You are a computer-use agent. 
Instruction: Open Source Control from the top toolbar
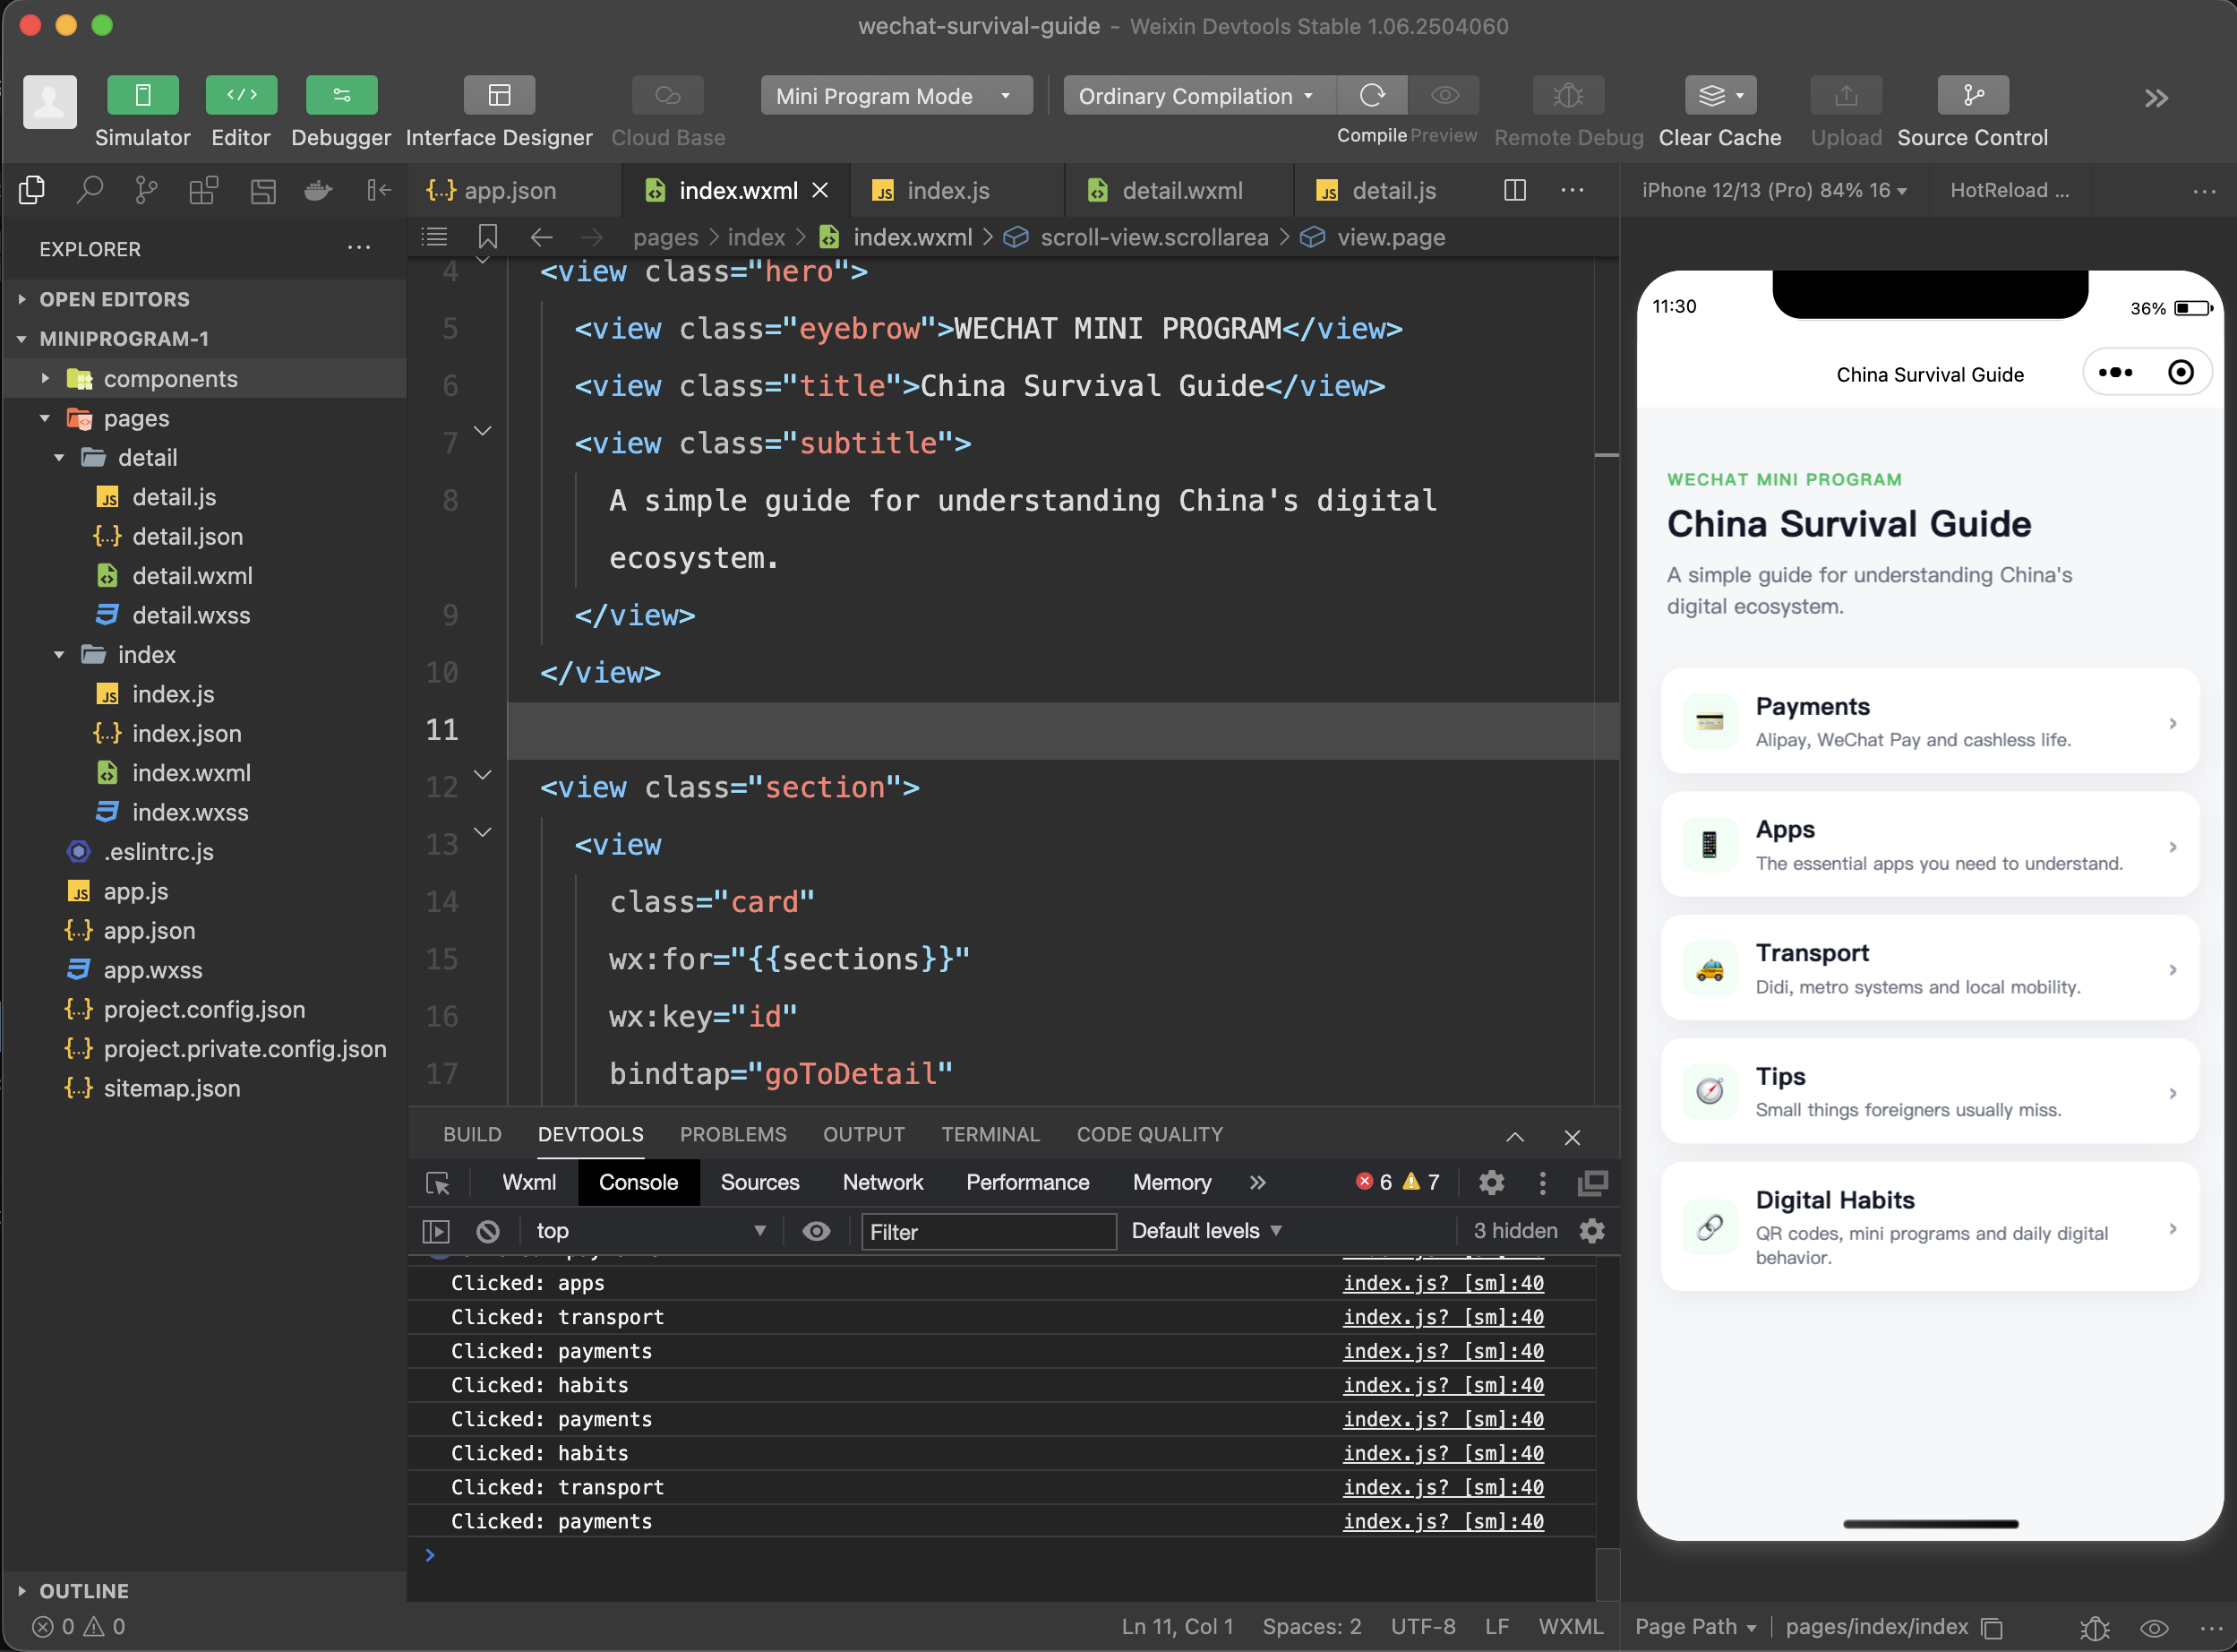tap(1970, 96)
